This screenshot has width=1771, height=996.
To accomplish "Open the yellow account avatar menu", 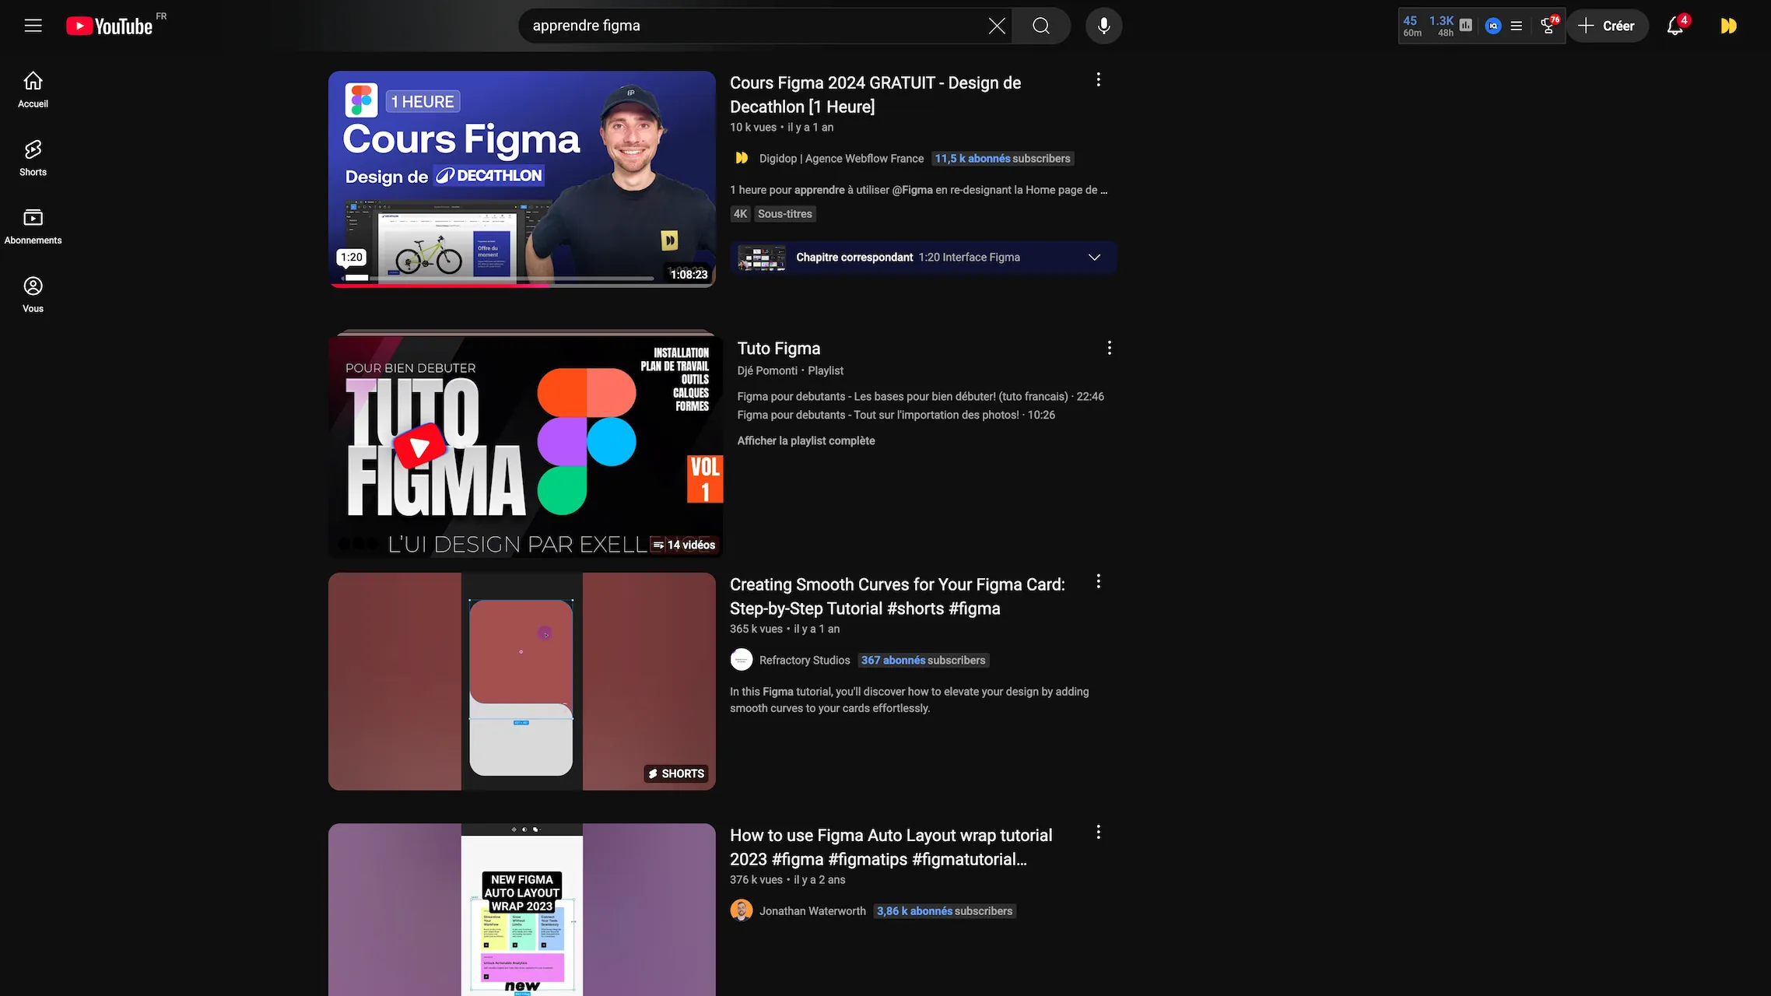I will click(1728, 26).
